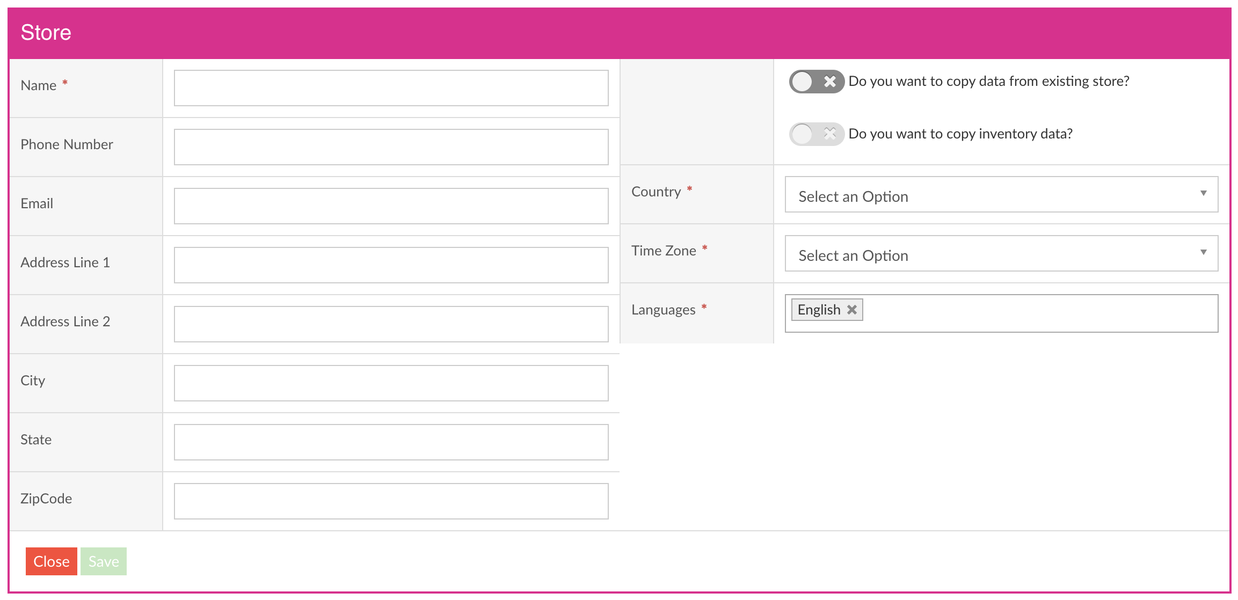The height and width of the screenshot is (600, 1238).
Task: Focus the ZipCode input
Action: coord(391,501)
